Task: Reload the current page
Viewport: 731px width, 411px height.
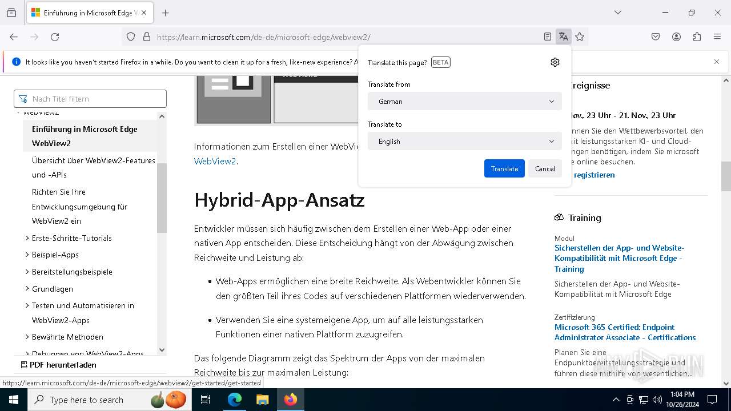Action: point(55,37)
